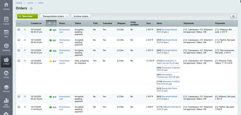Open Orders breadcrumb link

point(41,3)
